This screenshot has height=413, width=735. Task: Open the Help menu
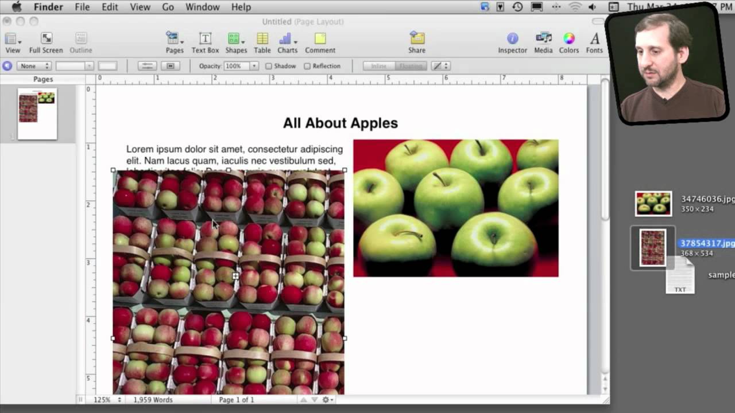tap(241, 7)
